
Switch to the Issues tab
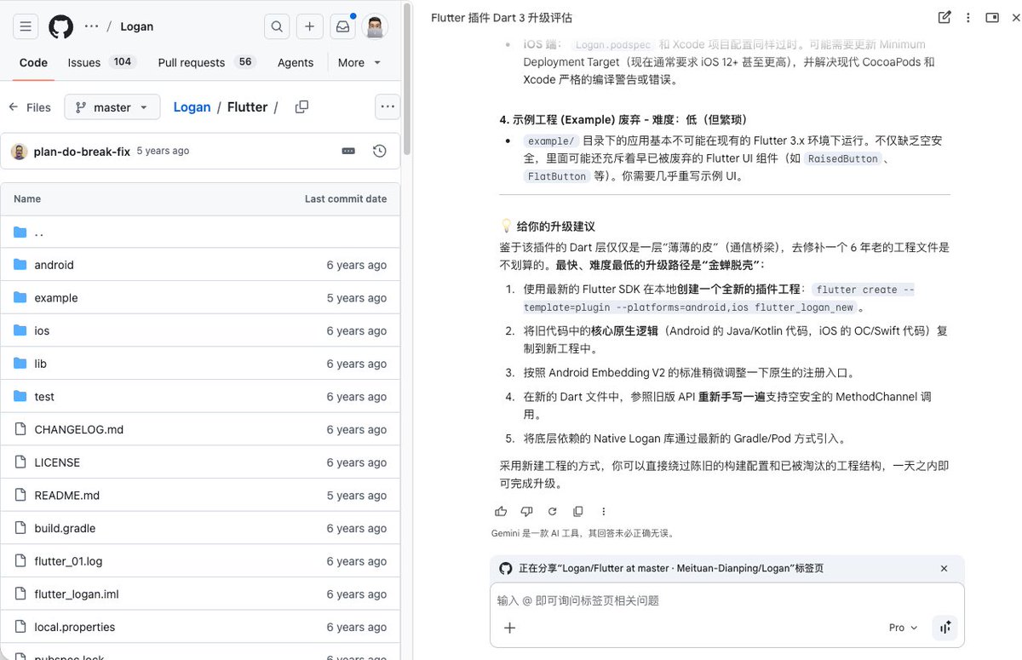point(100,62)
